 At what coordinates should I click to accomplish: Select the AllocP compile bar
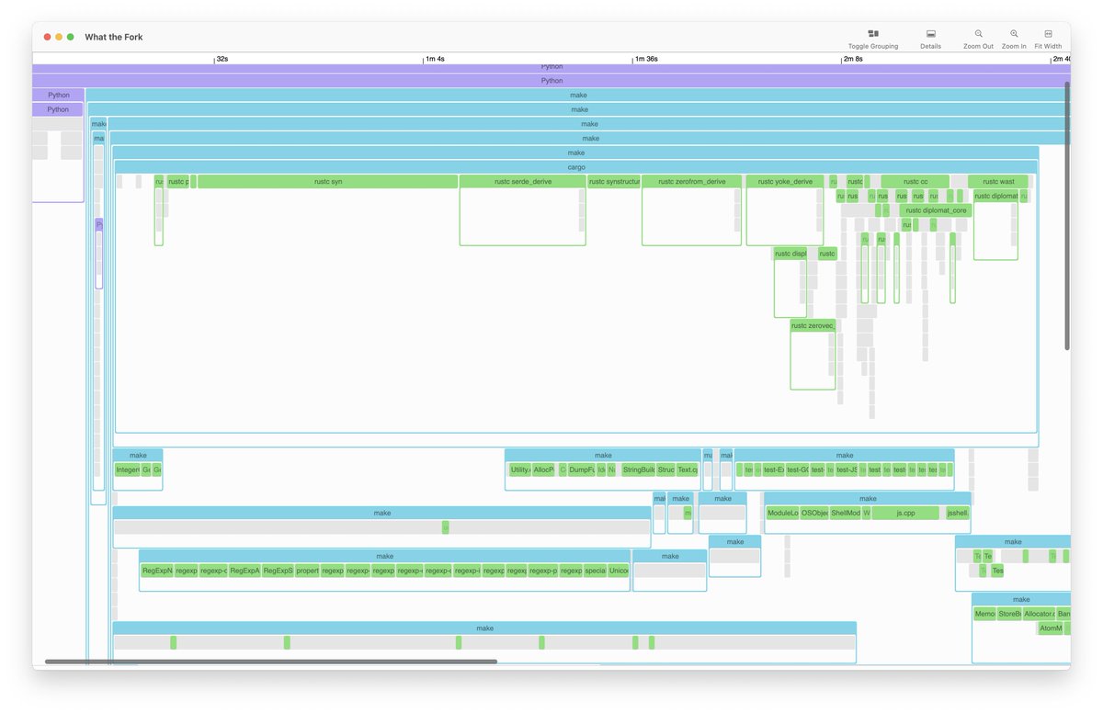click(x=544, y=470)
